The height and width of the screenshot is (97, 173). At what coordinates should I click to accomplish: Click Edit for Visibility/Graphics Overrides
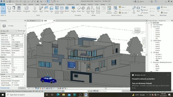coord(17,44)
